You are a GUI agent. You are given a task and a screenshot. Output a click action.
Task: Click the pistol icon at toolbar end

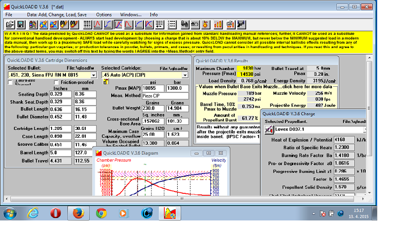pyautogui.click(x=242, y=24)
